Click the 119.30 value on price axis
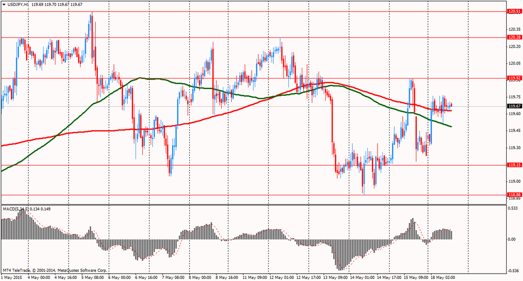Screen dimensions: 523x281 (x=515, y=148)
